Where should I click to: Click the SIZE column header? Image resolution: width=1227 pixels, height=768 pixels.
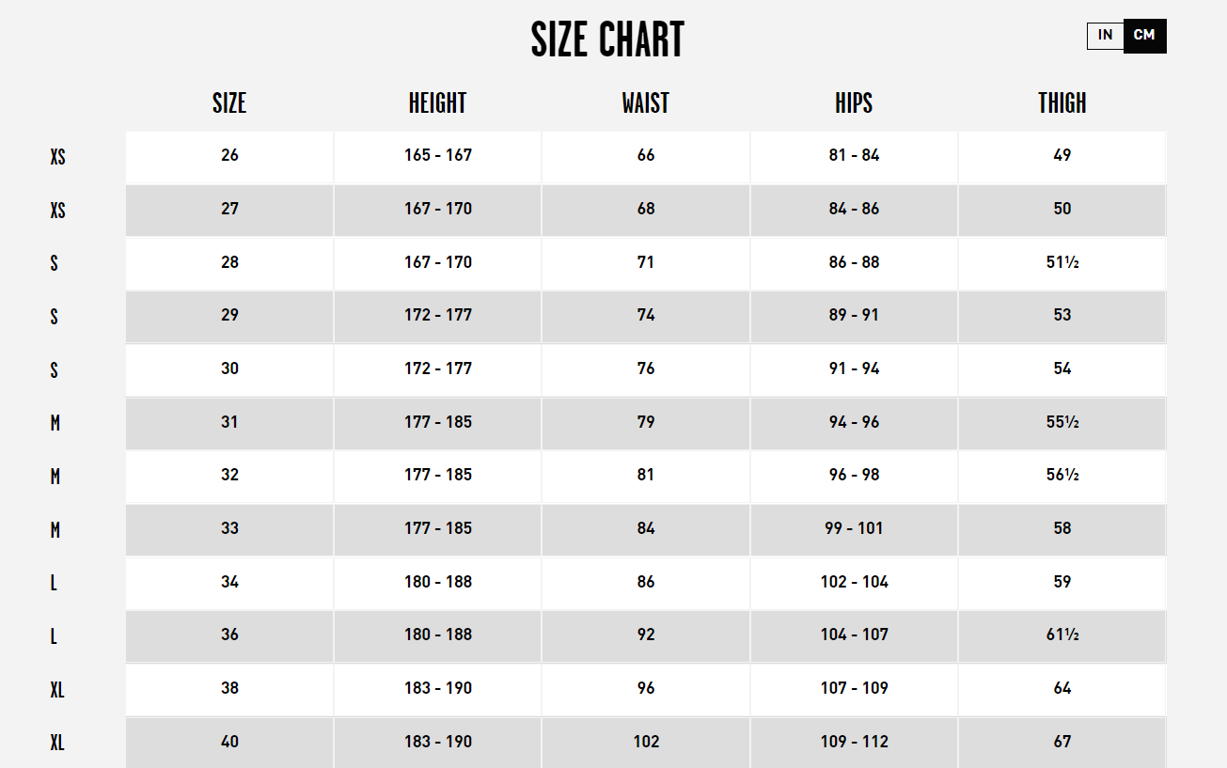229,102
